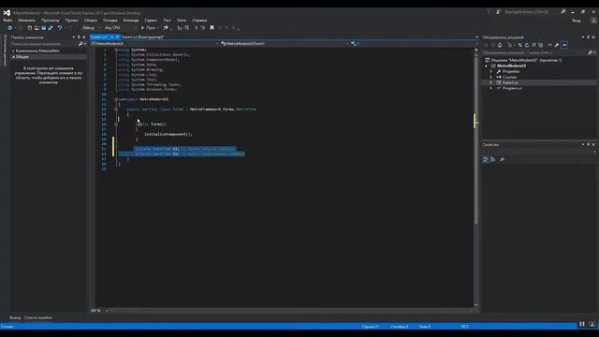
Task: Click sync icon in Solution Explorer toolbar
Action: [520, 45]
